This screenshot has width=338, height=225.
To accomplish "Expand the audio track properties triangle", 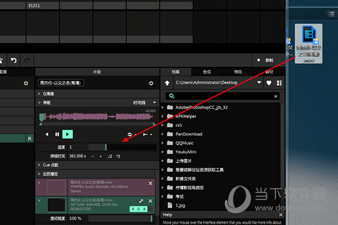I will [x=39, y=182].
